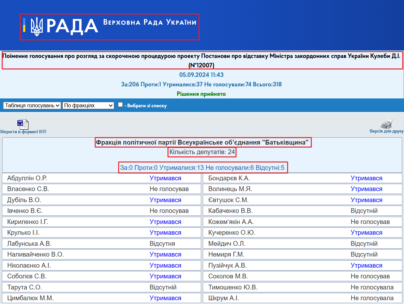Select deputy 'Пузійчук А.В.'
This screenshot has height=304, width=404.
click(x=227, y=265)
